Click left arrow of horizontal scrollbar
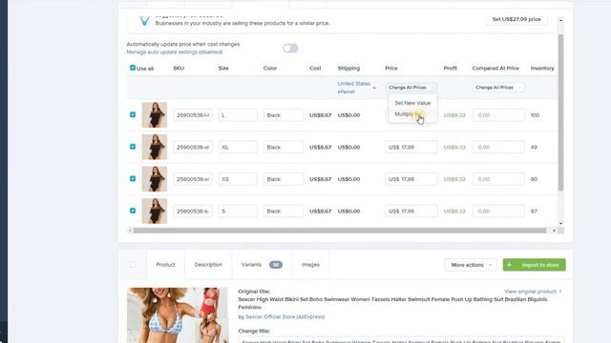Image resolution: width=611 pixels, height=343 pixels. coord(130,231)
